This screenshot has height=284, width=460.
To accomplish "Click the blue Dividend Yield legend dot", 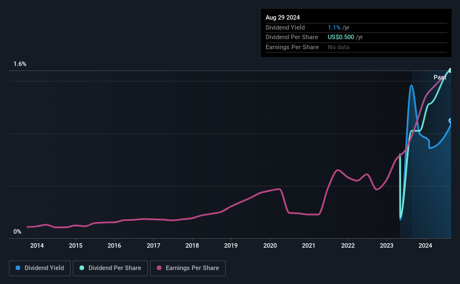I will click(x=18, y=268).
